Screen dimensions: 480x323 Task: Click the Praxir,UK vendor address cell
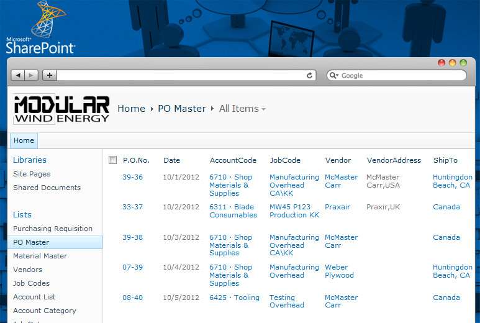pyautogui.click(x=383, y=207)
